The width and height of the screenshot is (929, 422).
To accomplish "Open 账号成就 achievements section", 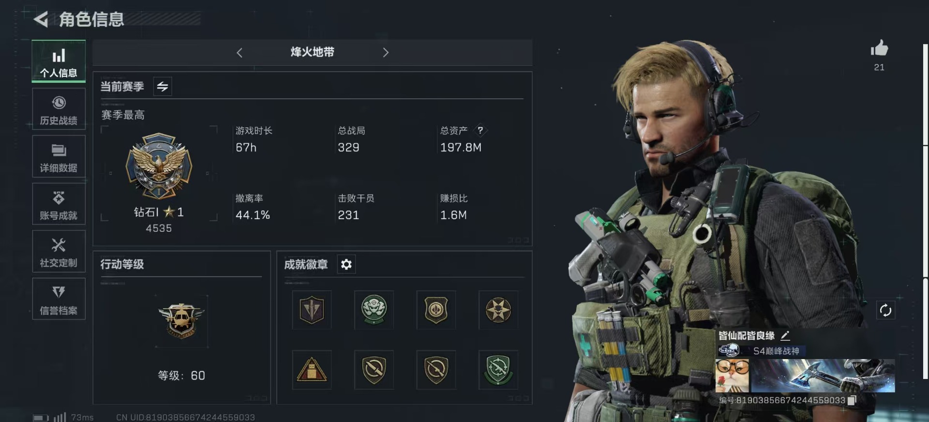I will pyautogui.click(x=59, y=204).
